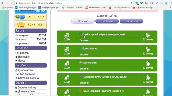Click the Серфинг сайтов page heading
Image resolution: width=172 pixels, height=96 pixels.
tap(107, 16)
